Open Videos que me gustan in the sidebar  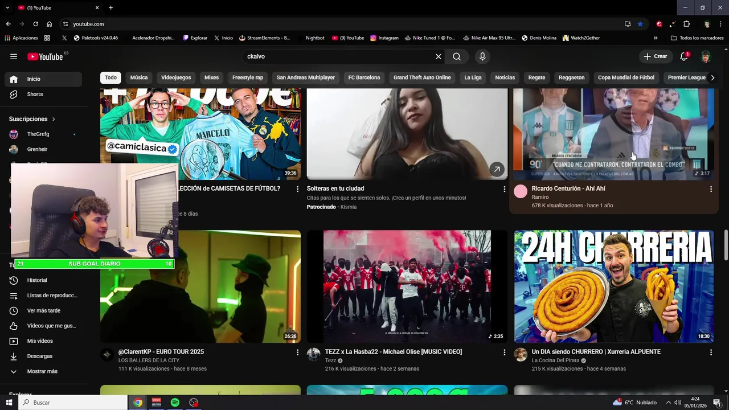coord(43,326)
